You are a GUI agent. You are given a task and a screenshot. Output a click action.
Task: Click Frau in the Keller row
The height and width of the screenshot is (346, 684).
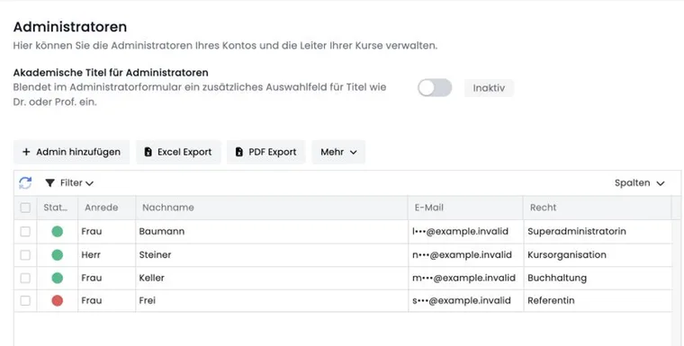tap(92, 278)
